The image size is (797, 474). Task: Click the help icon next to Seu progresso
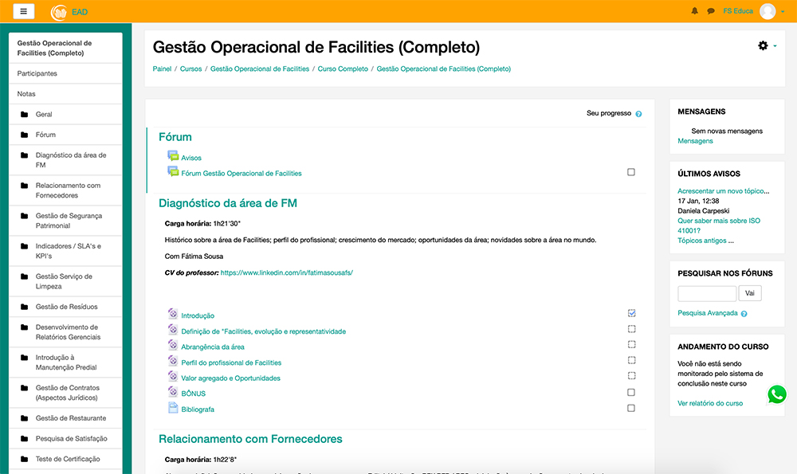(x=638, y=113)
